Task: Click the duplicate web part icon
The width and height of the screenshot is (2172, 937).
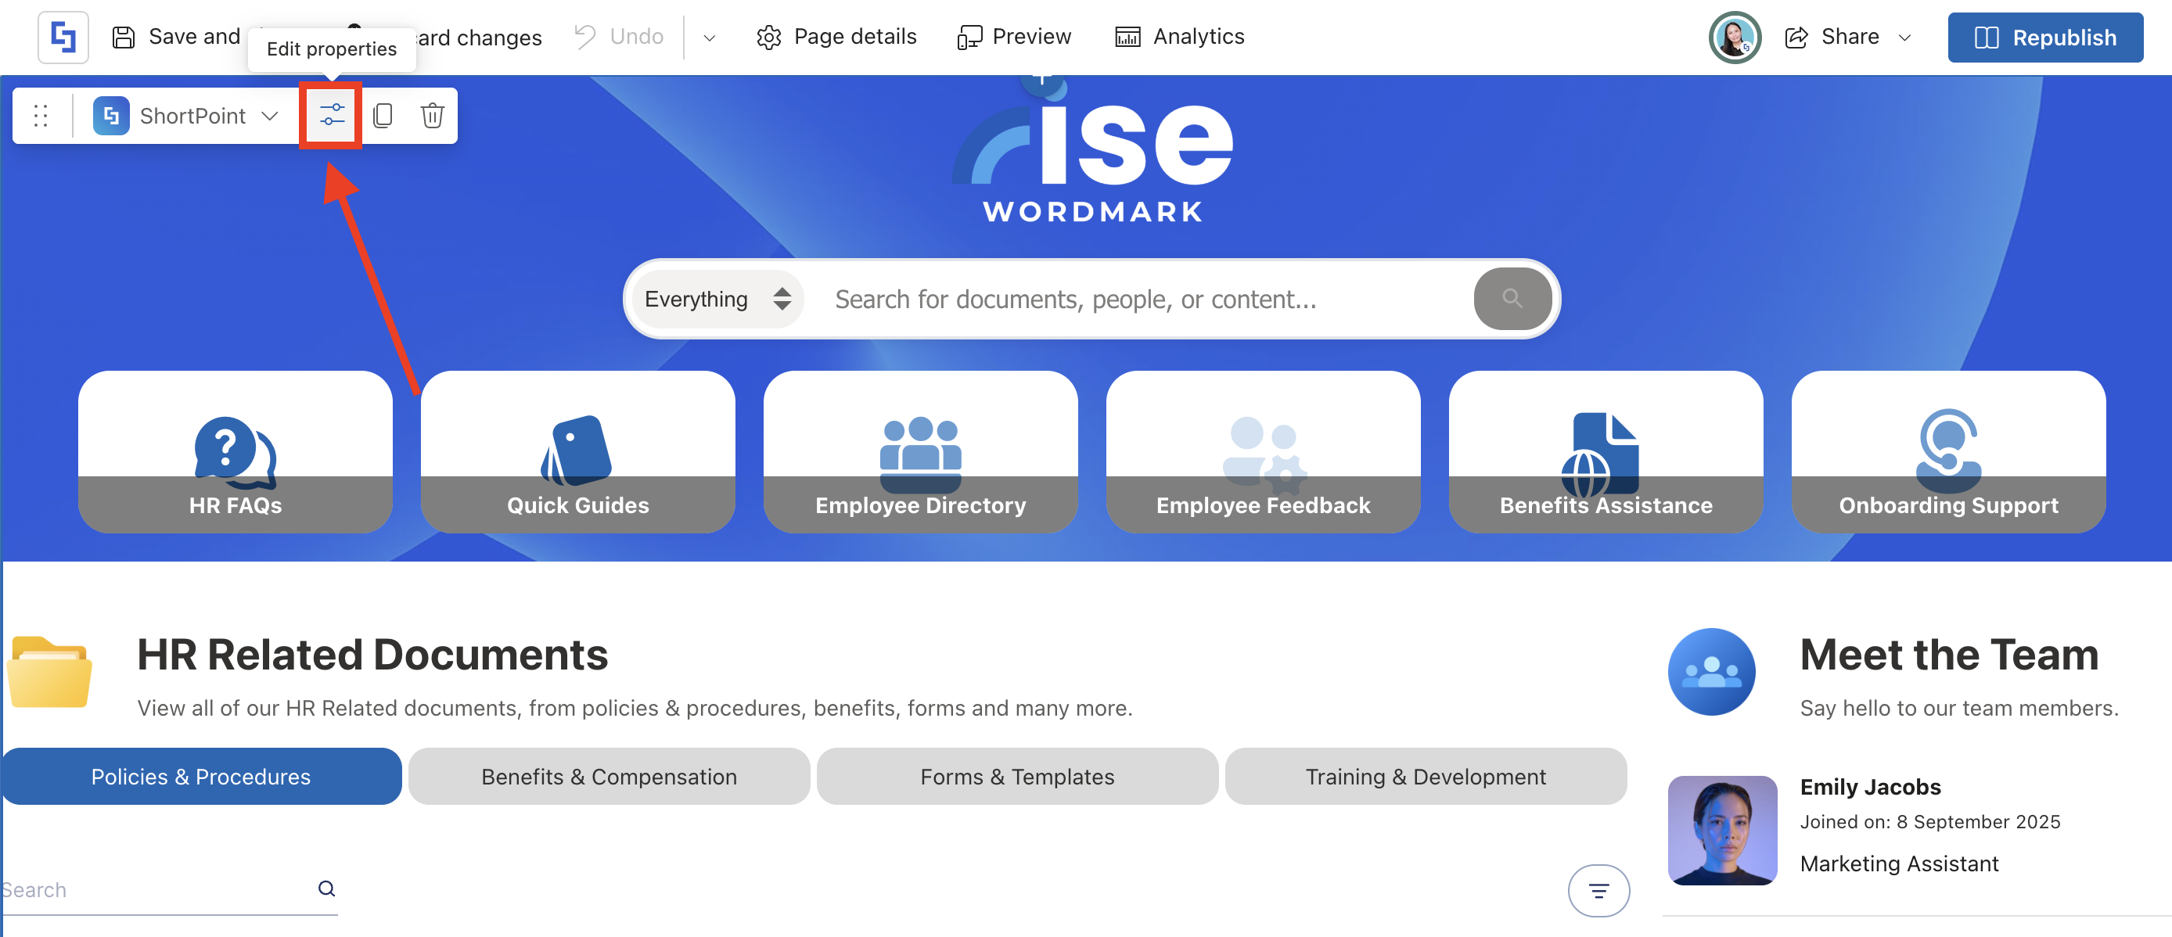Action: pyautogui.click(x=383, y=116)
